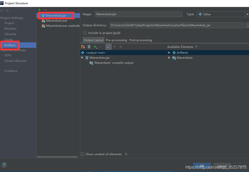The height and width of the screenshot is (172, 249).
Task: Click the MavenAuto:war exploded artifact icon
Action: (x=43, y=26)
